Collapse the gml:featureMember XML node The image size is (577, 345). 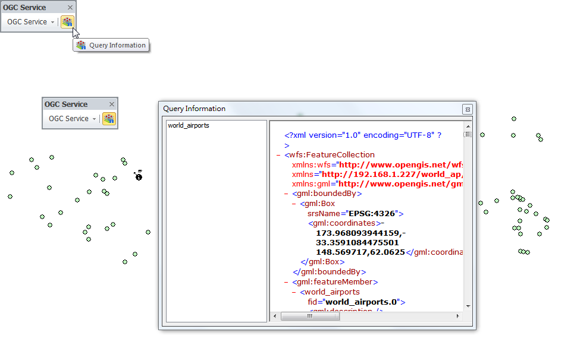coord(287,282)
